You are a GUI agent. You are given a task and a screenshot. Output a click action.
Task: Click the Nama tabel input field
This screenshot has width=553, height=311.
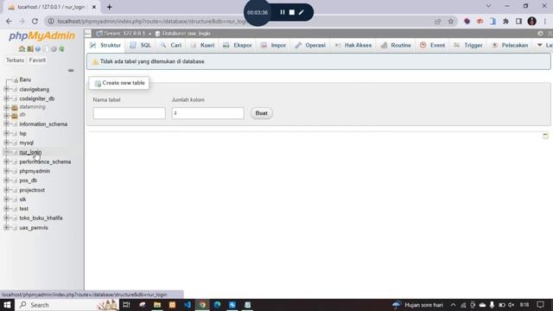[x=129, y=113]
